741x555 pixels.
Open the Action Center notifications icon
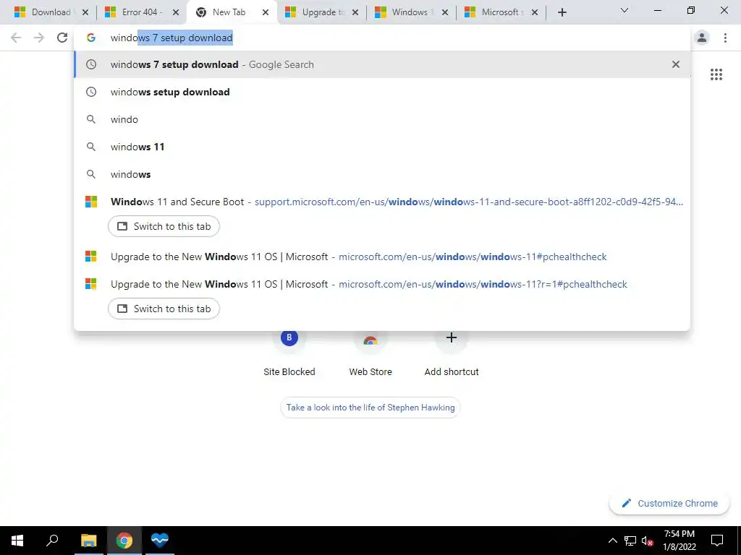click(717, 541)
